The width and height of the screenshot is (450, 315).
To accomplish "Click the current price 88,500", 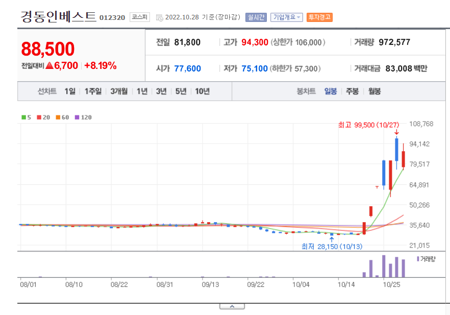I will tap(48, 49).
